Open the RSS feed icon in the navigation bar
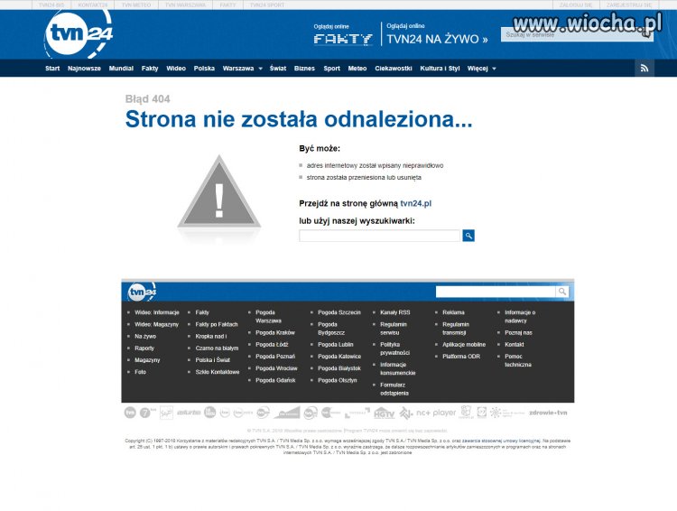Screen dimensions: 677x511 645,69
